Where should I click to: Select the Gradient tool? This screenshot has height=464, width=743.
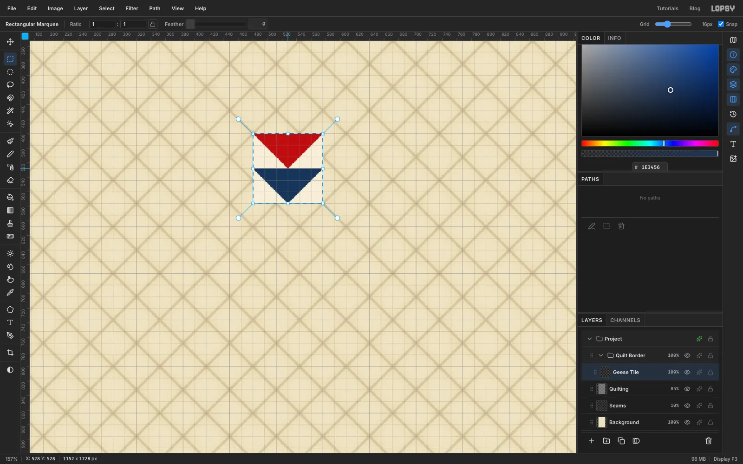pyautogui.click(x=10, y=210)
